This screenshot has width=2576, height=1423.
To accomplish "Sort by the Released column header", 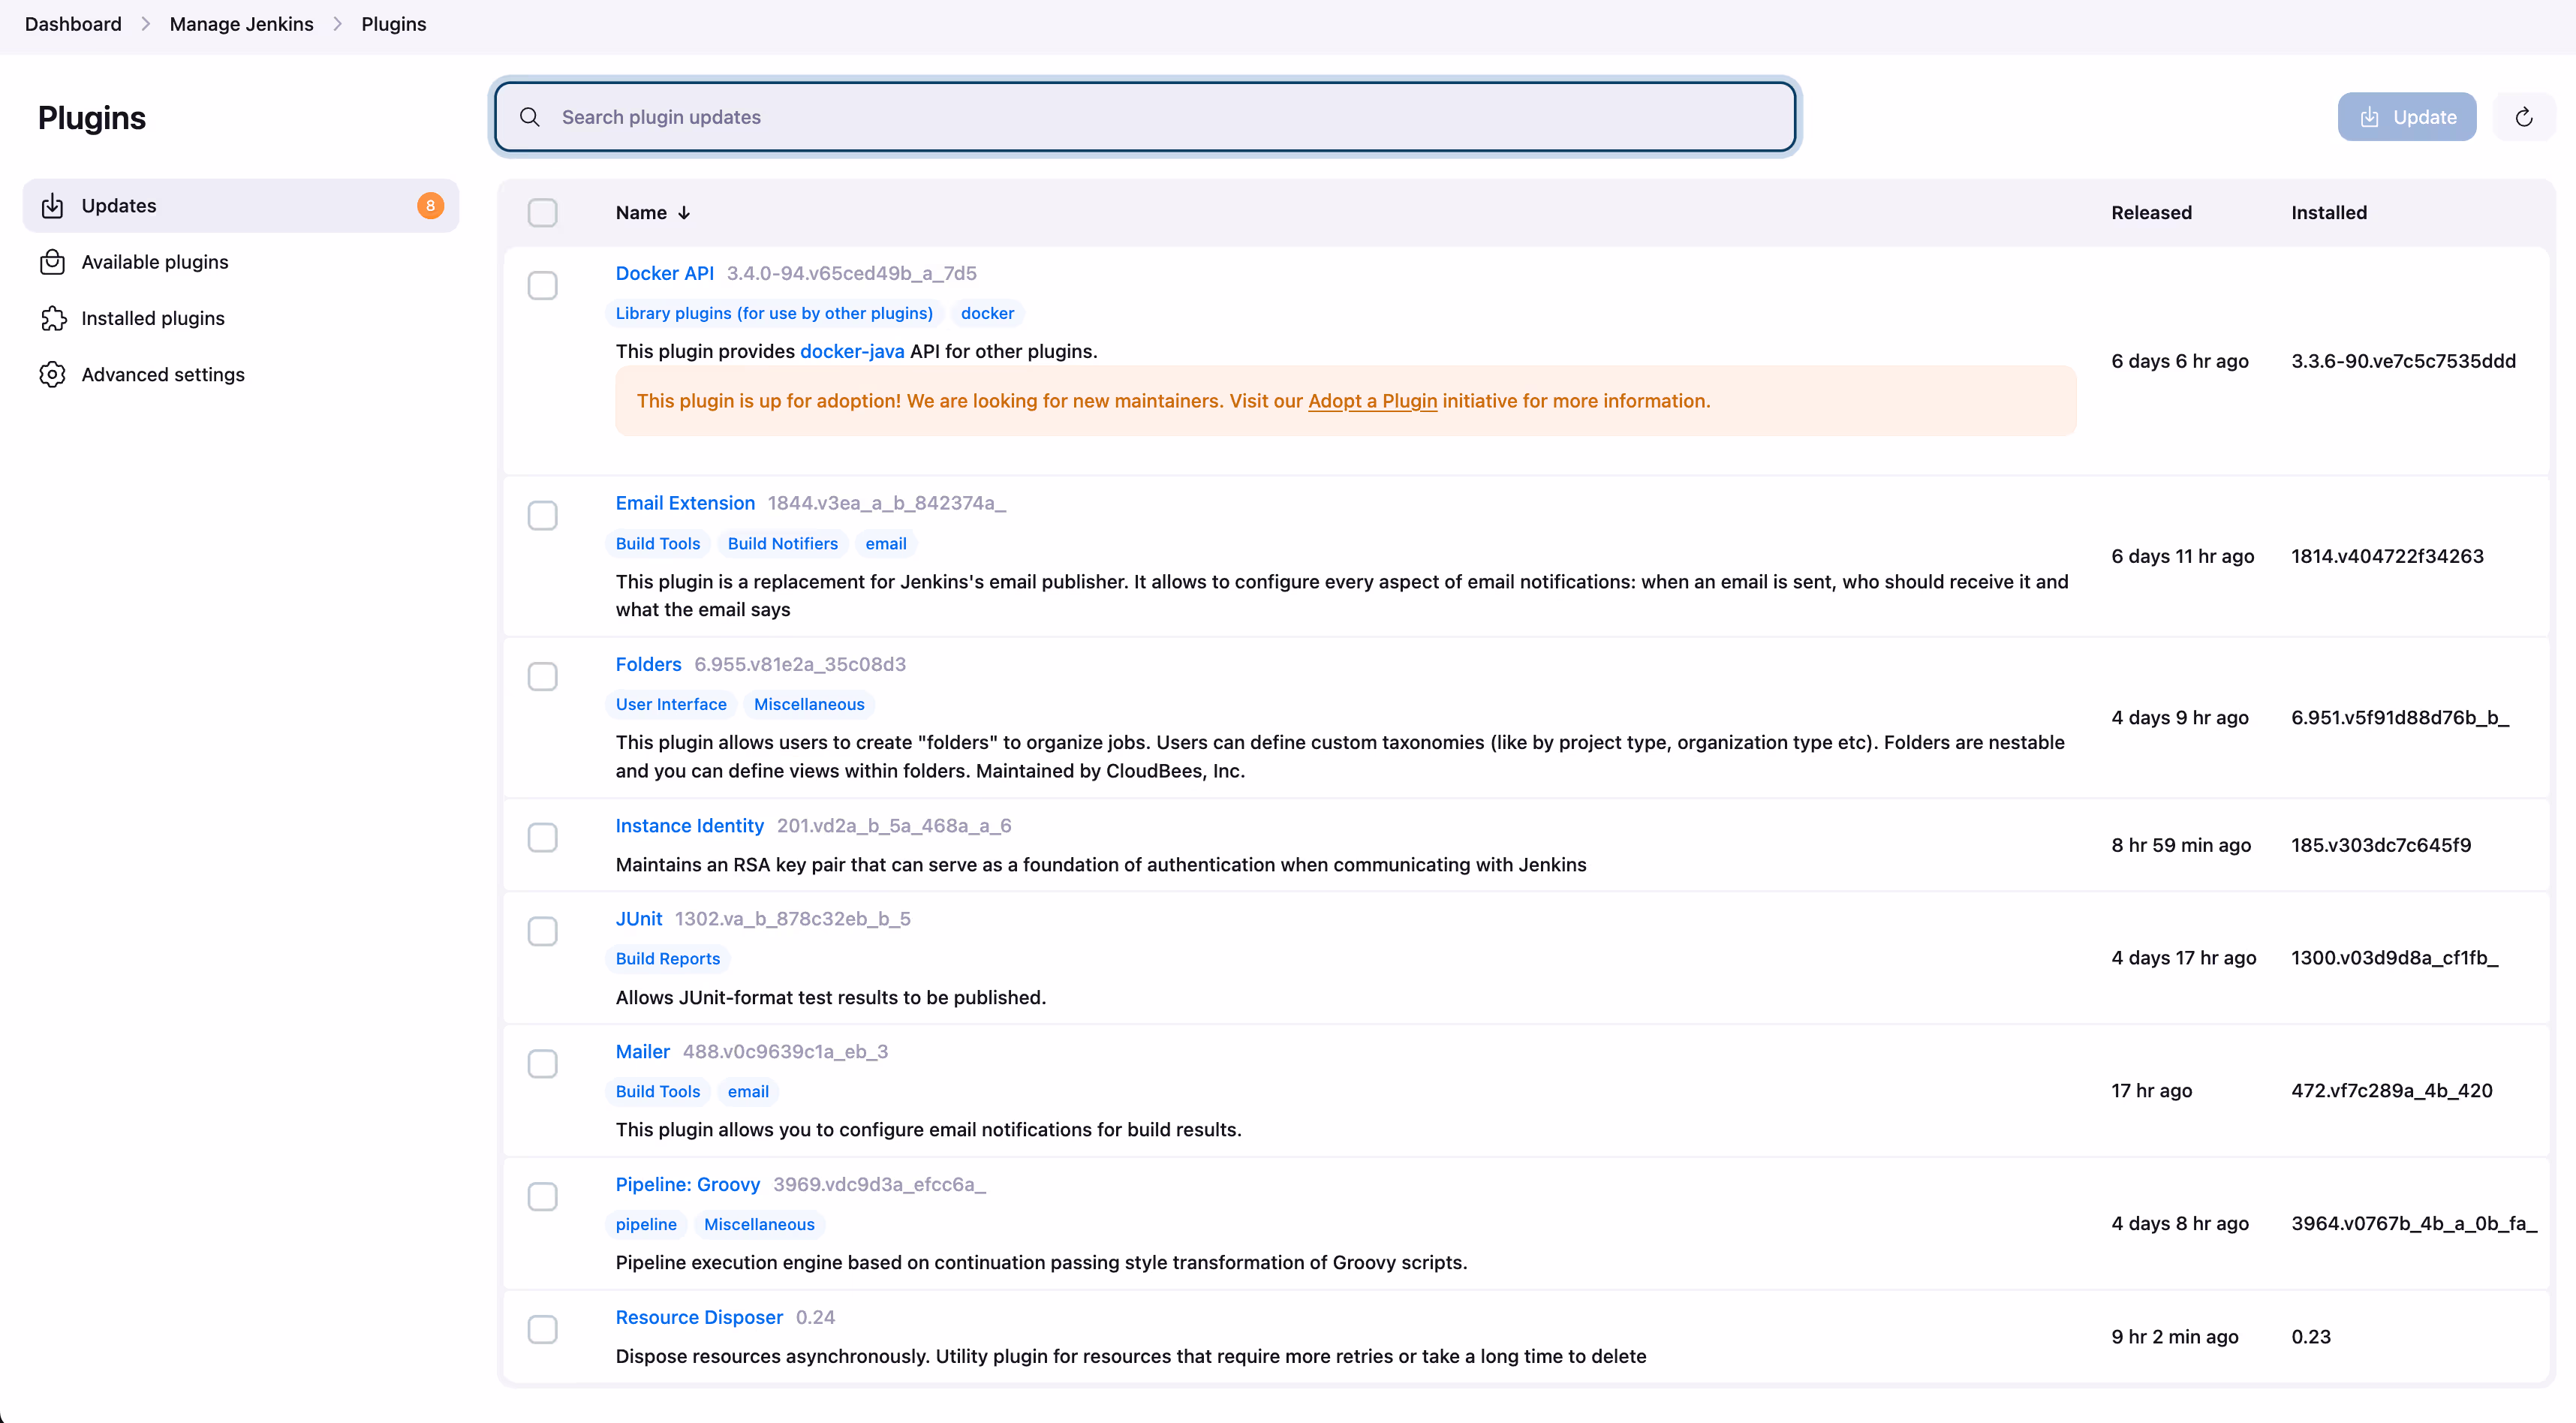I will coord(2151,213).
